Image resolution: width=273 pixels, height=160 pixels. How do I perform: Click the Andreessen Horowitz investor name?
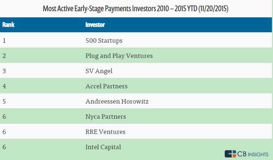pos(117,101)
